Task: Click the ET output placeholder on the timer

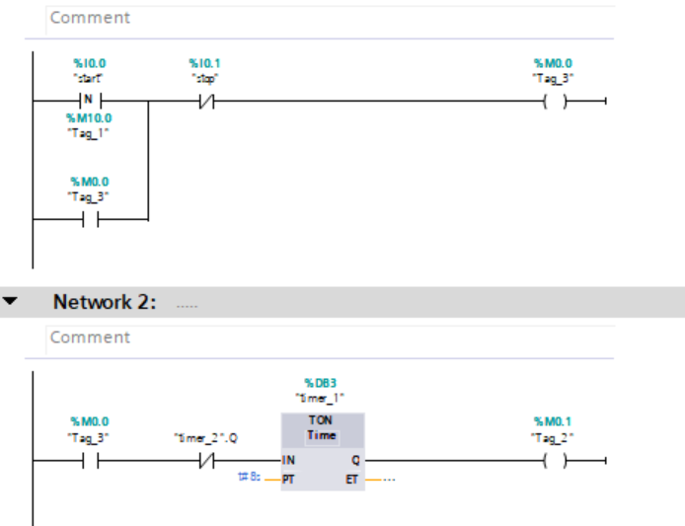Action: 387,480
